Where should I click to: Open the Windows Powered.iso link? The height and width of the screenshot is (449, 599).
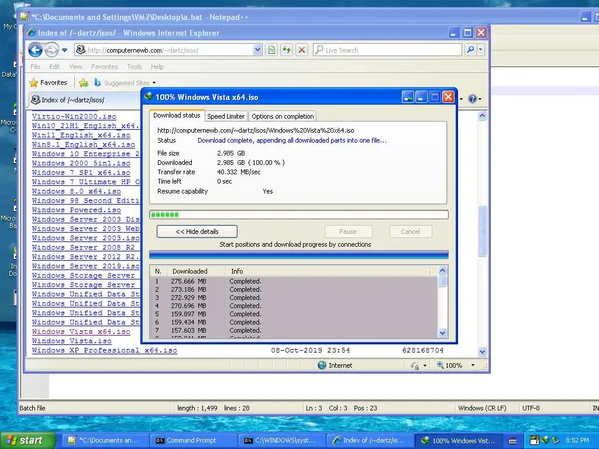[x=77, y=210]
